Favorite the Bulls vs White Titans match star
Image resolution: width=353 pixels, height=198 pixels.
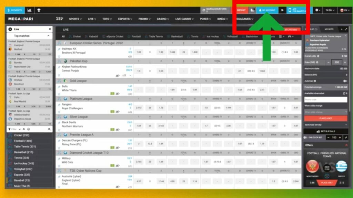(x=59, y=94)
